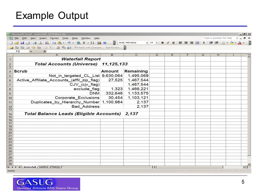The image size is (260, 195).
Task: Expand the Undo history arrow
Action: click(73, 43)
